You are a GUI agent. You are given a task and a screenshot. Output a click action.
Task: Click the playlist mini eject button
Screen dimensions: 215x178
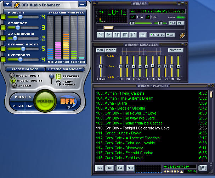click(181, 171)
